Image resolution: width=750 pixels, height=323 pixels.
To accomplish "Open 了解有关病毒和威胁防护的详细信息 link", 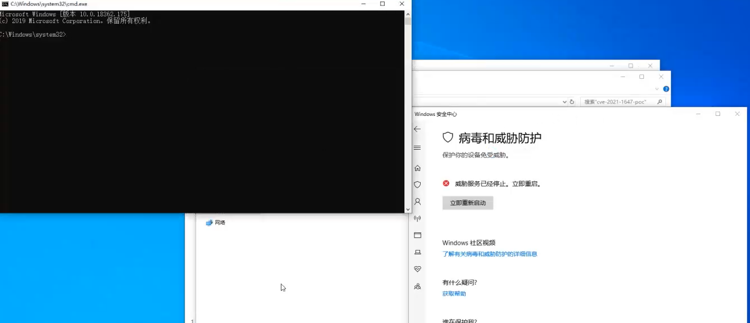I will [489, 254].
